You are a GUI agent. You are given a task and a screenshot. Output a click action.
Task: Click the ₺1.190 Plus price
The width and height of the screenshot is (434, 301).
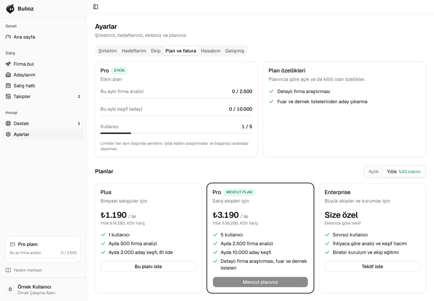point(113,215)
